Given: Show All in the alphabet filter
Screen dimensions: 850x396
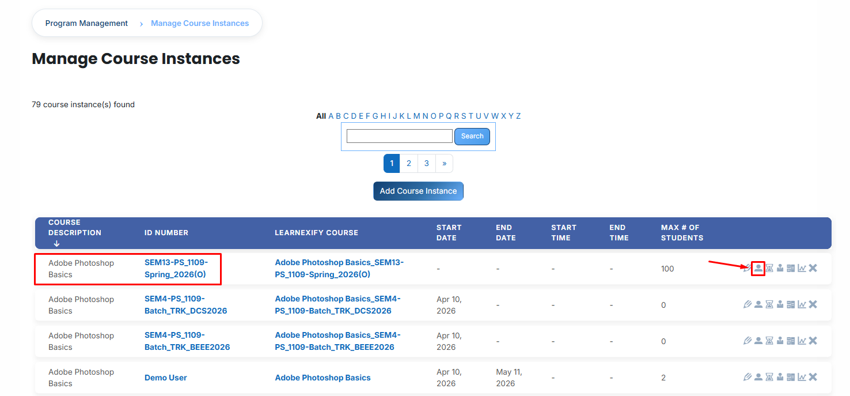Looking at the screenshot, I should (x=321, y=116).
